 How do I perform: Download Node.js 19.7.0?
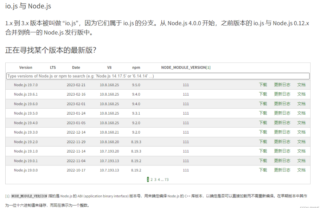pos(263,85)
